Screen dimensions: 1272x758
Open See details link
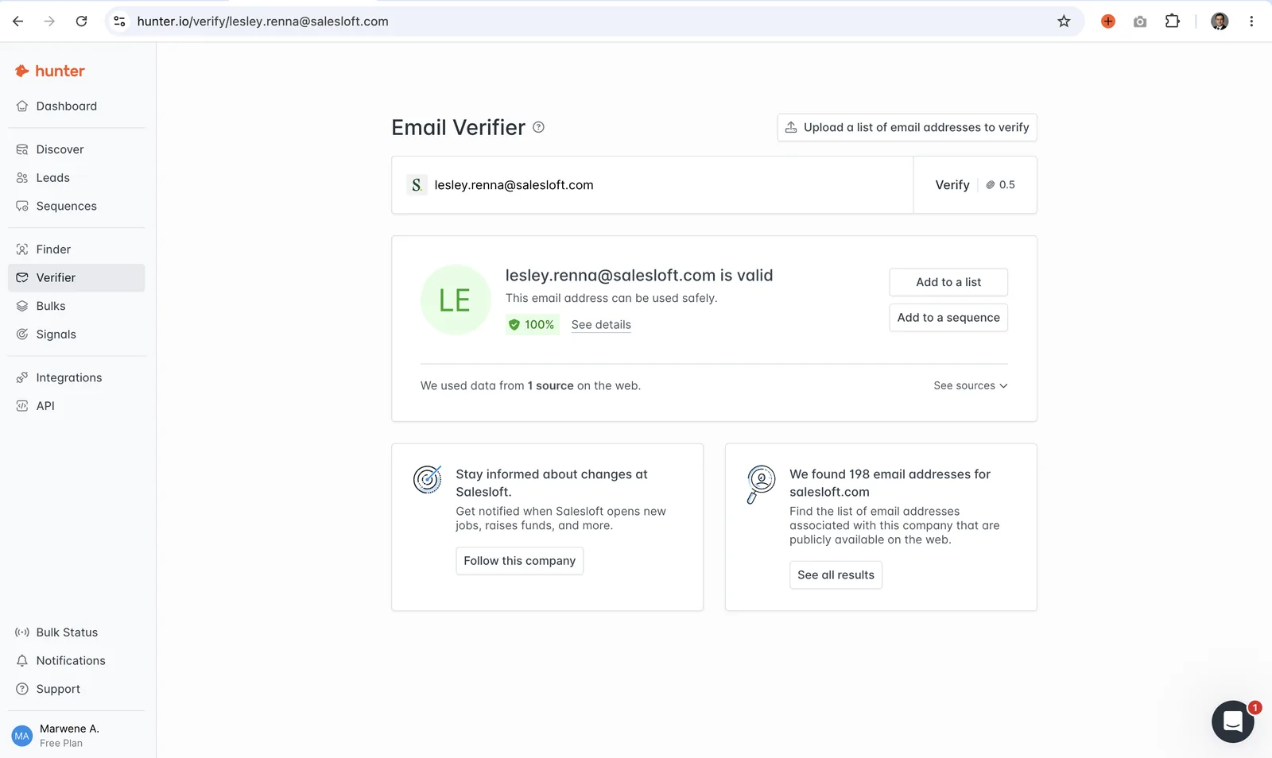(601, 325)
